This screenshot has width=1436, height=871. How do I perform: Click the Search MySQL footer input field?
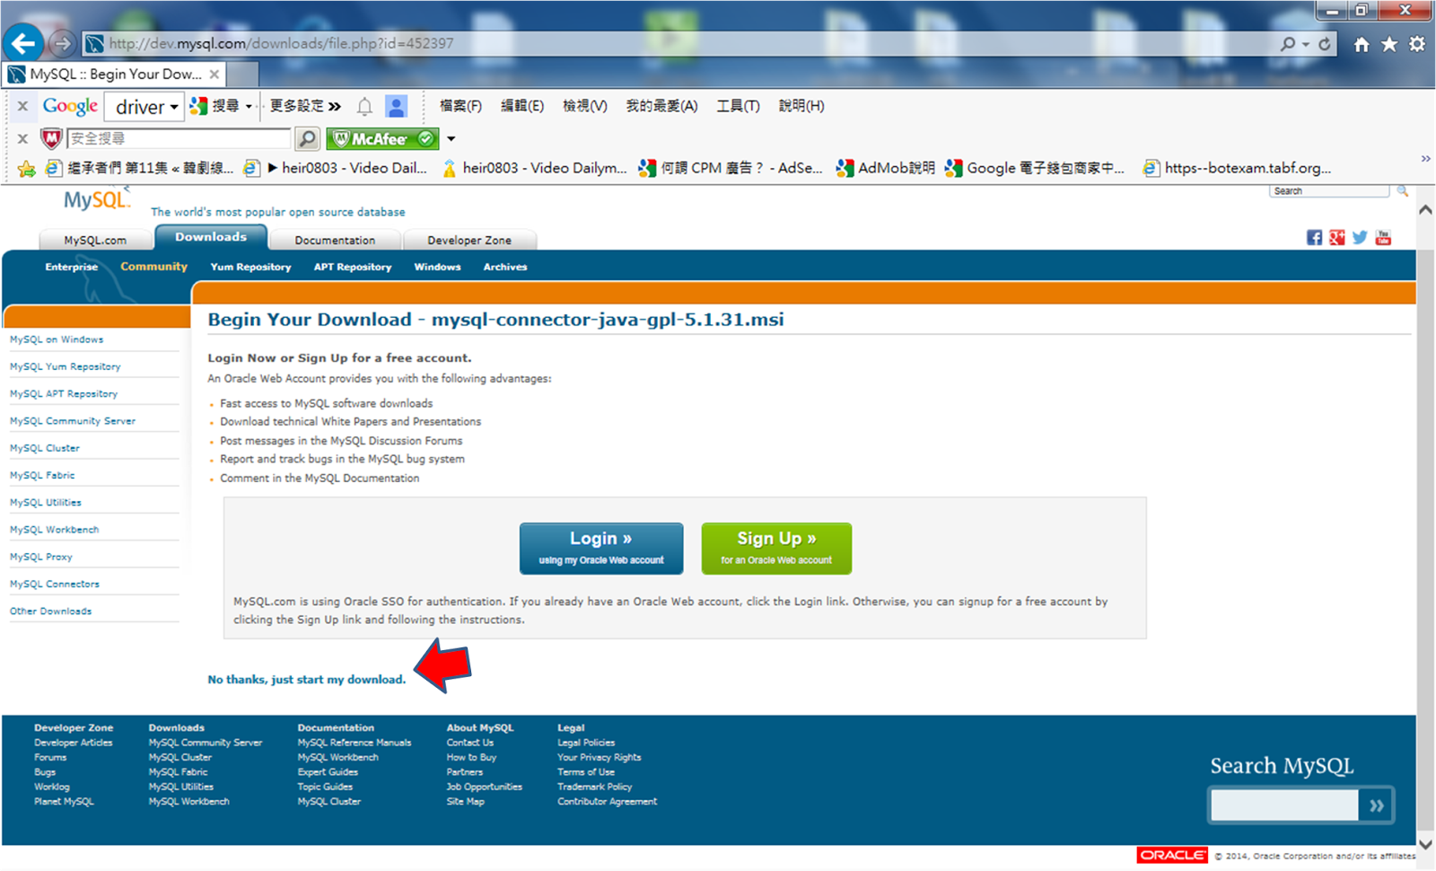(x=1284, y=805)
